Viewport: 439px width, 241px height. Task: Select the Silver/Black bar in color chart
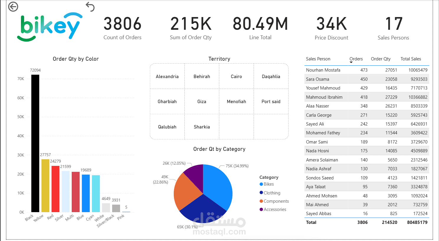point(116,208)
